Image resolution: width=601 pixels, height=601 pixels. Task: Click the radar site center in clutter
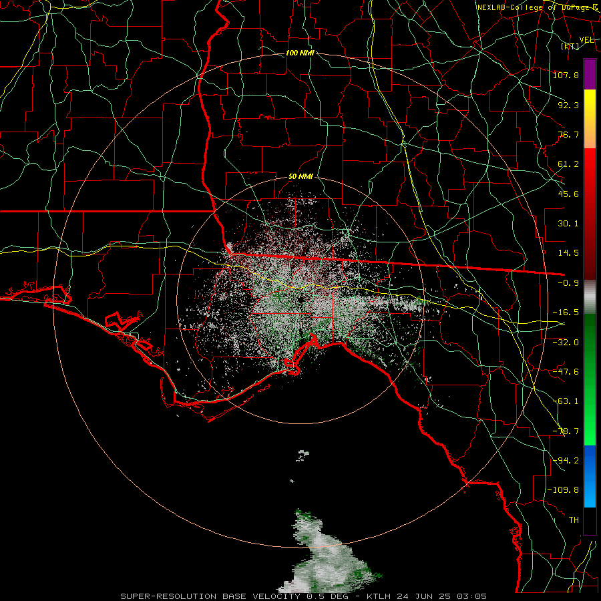(x=300, y=300)
